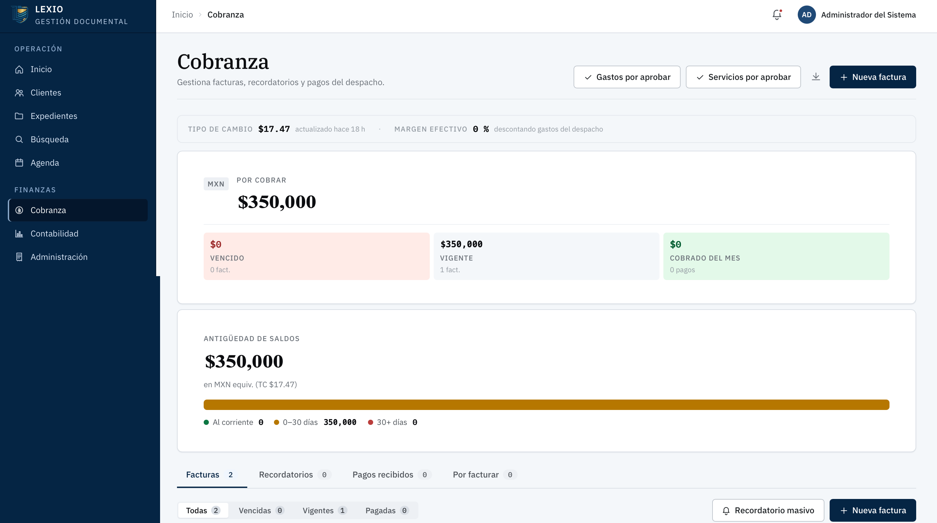Filter invoices by Vencidas
Image resolution: width=937 pixels, height=523 pixels.
[x=261, y=510]
